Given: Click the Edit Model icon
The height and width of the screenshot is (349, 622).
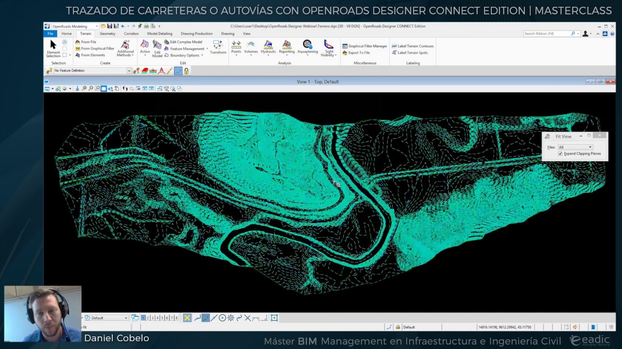Looking at the screenshot, I should click(x=157, y=48).
